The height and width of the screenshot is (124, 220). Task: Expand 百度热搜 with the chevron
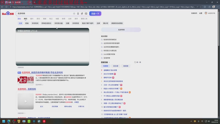[x=109, y=62]
